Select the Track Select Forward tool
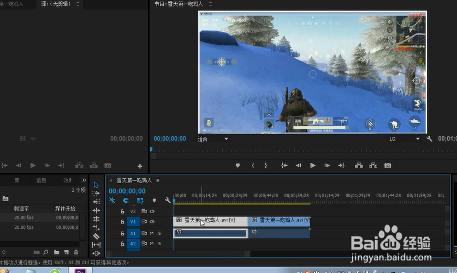 tap(96, 193)
